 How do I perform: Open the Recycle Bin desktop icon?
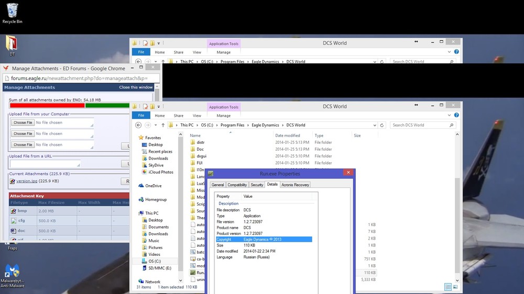point(13,14)
